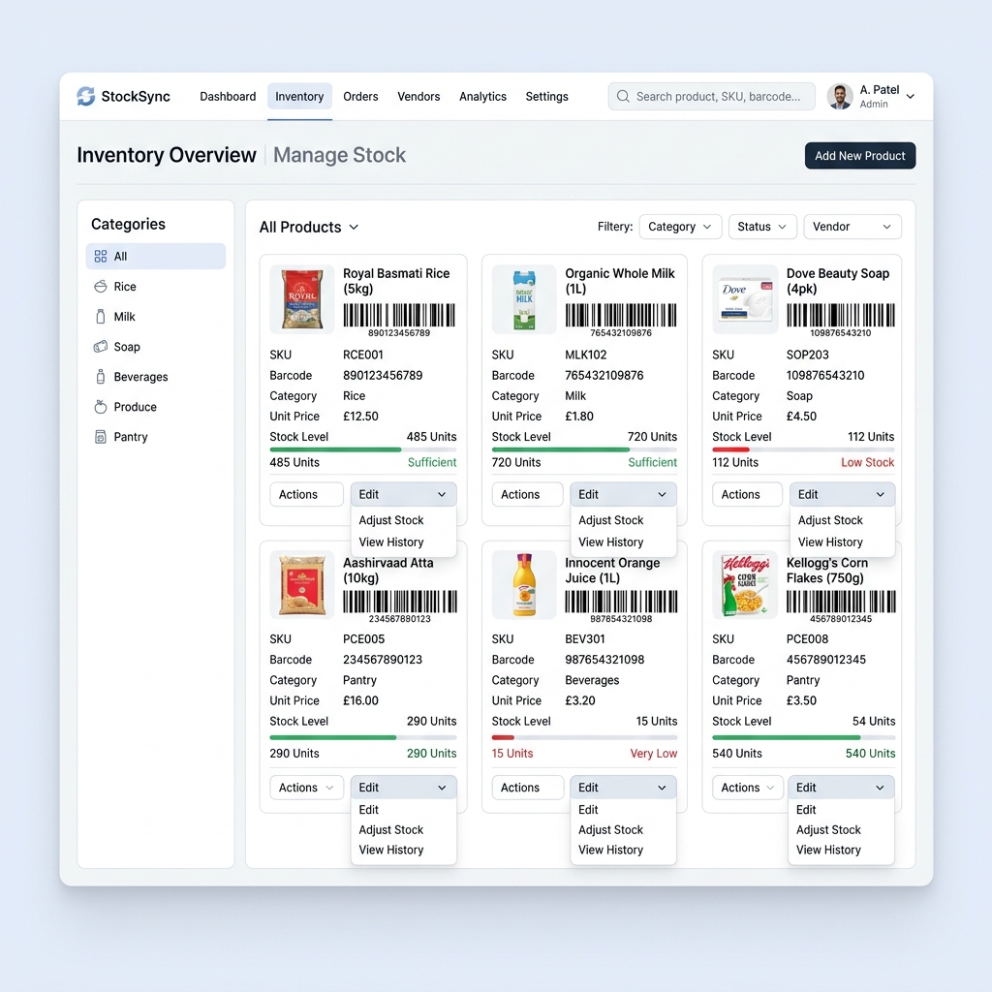Collapse the Edit dropdown for Innocent Orange Juice
The height and width of the screenshot is (992, 992).
(x=623, y=787)
